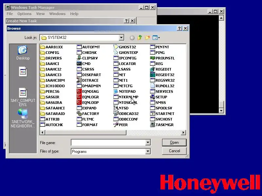
Task: Open the Options menu in Task Manager
Action: coord(24,14)
